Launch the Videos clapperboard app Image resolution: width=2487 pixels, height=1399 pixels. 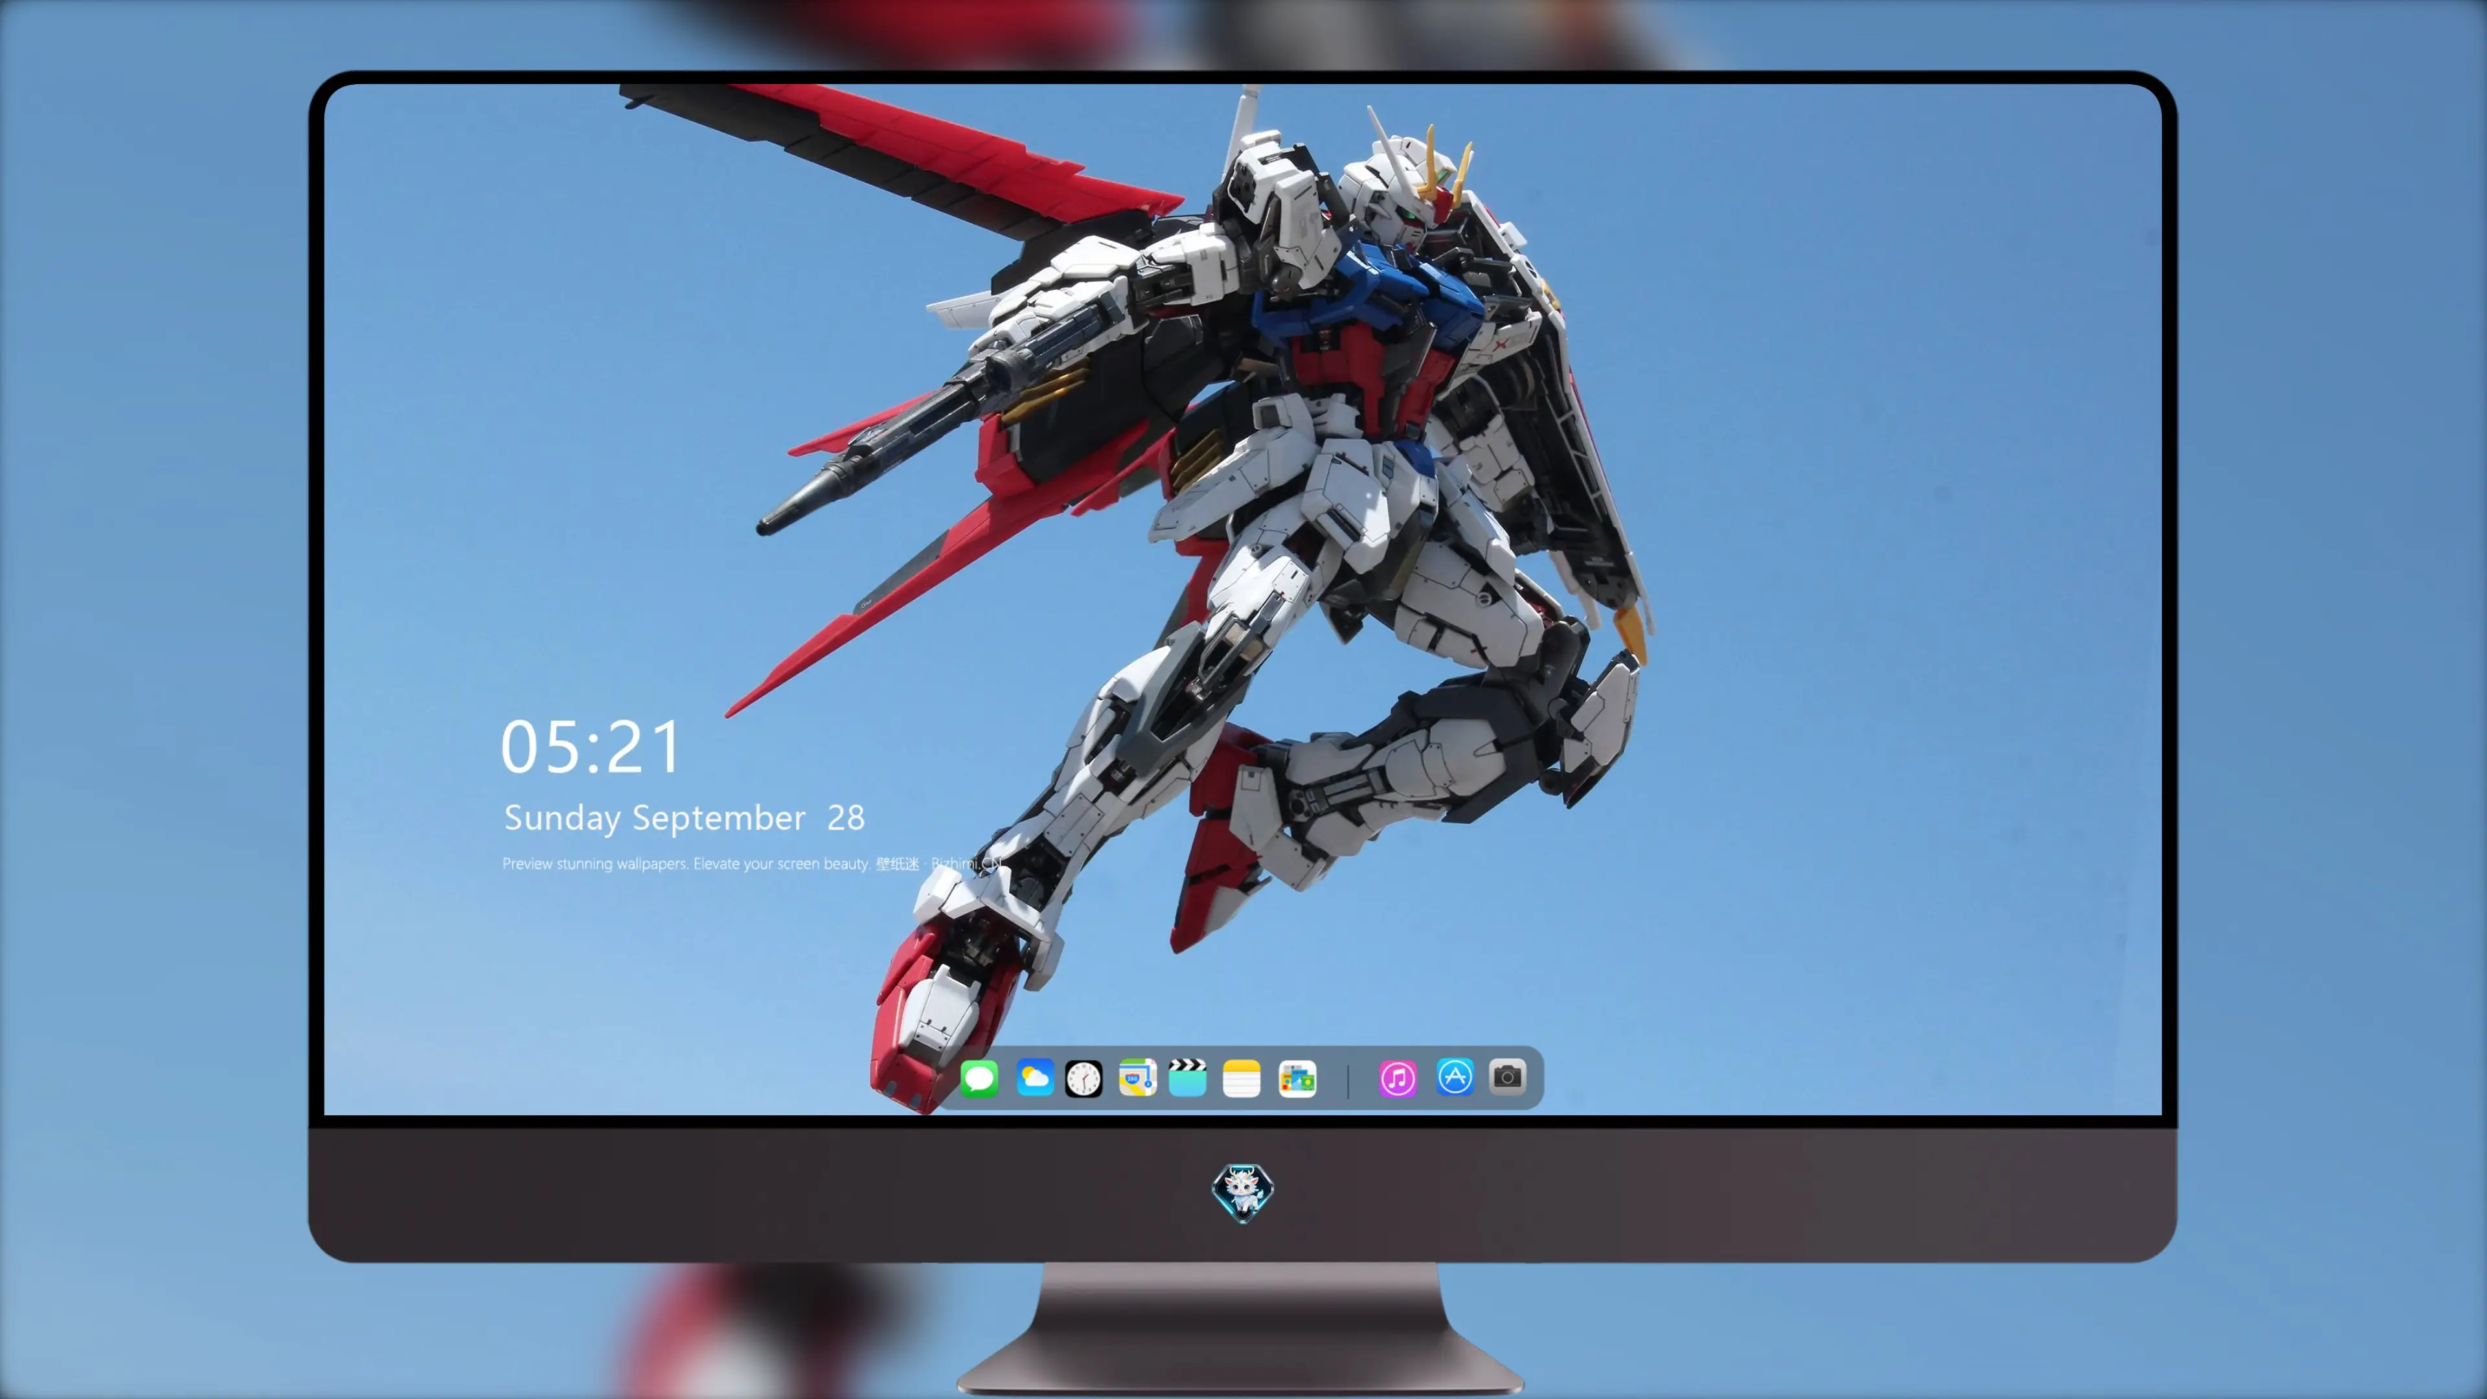pyautogui.click(x=1188, y=1078)
